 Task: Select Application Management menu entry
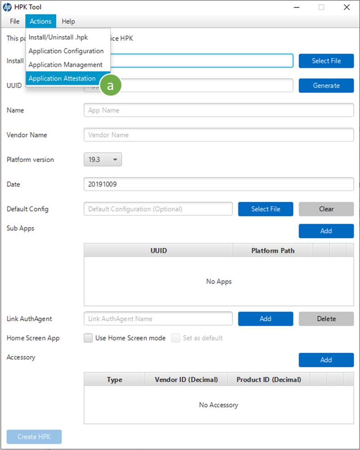(68, 65)
